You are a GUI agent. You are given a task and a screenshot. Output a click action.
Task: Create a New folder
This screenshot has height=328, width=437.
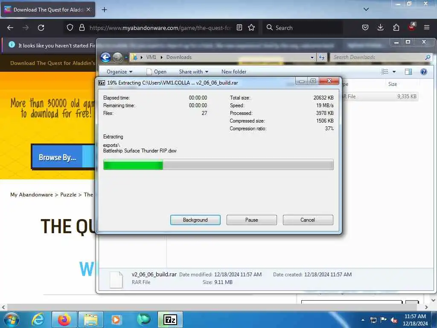(x=234, y=72)
